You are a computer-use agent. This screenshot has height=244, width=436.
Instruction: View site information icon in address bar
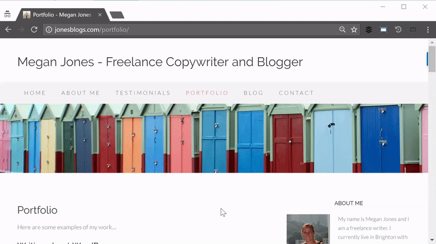pyautogui.click(x=49, y=29)
